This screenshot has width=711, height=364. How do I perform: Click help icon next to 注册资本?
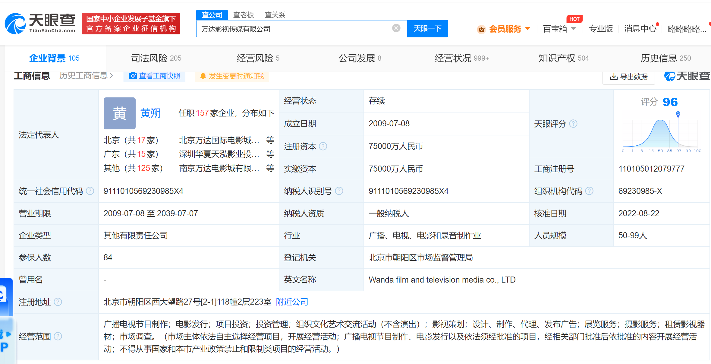point(323,147)
